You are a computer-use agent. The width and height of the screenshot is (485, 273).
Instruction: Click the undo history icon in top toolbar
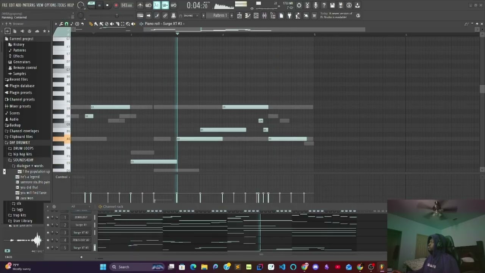[299, 5]
